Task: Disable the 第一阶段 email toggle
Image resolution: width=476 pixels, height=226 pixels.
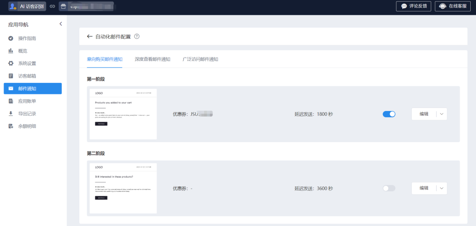Action: click(389, 114)
